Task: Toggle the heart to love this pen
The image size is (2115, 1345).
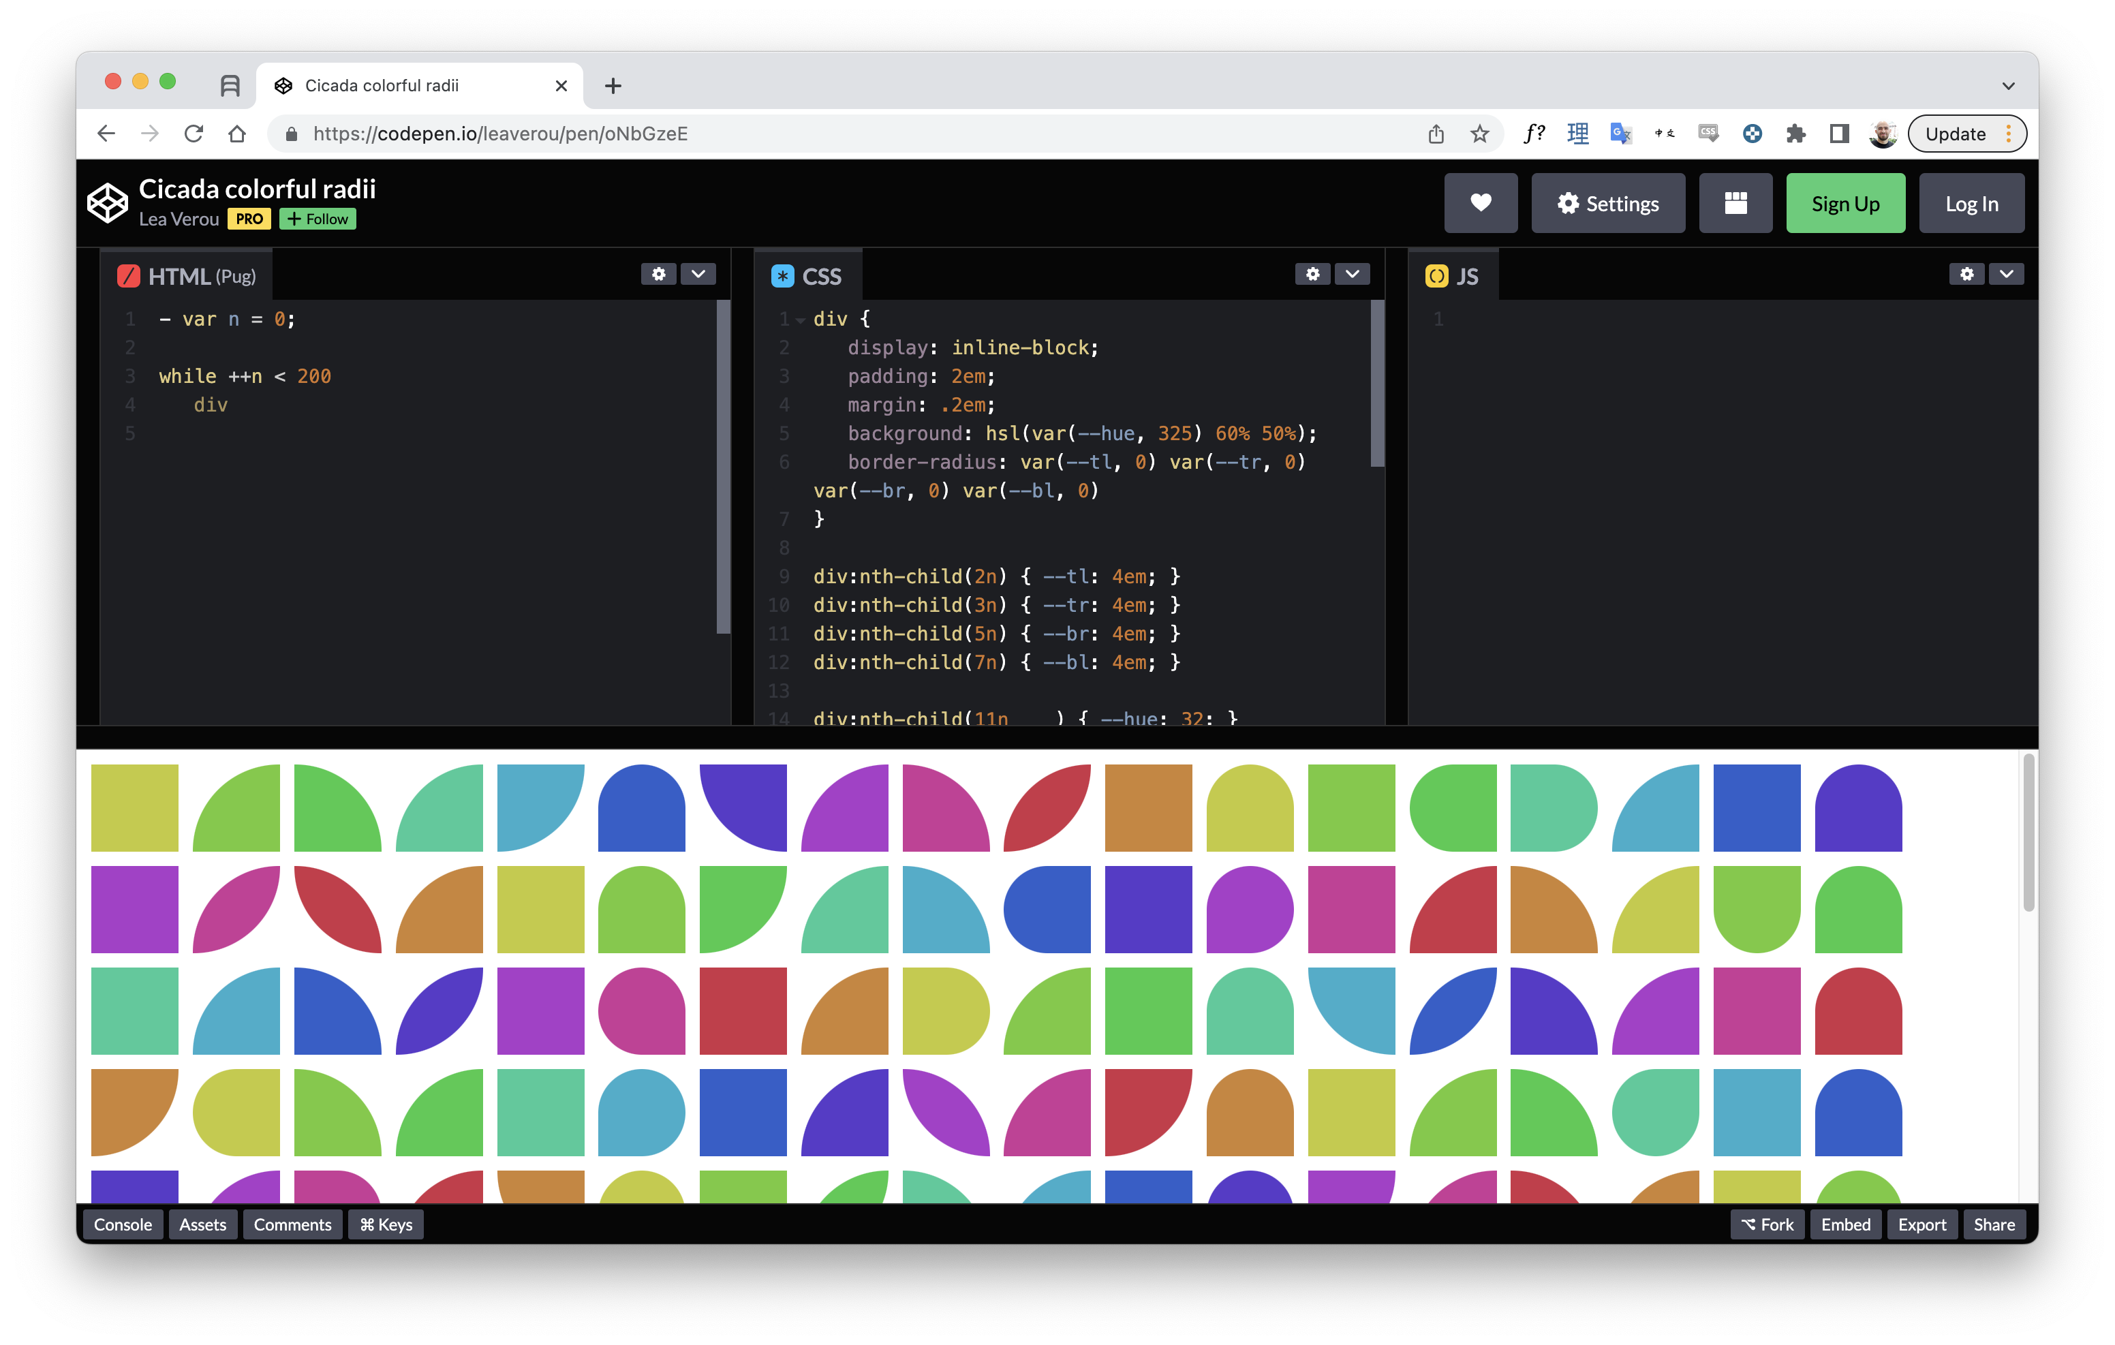Action: pyautogui.click(x=1481, y=203)
